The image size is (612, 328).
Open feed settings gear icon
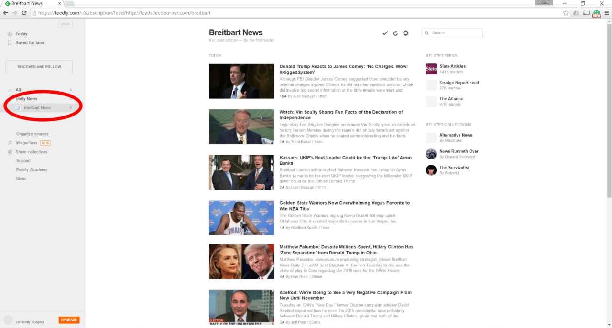(x=406, y=33)
